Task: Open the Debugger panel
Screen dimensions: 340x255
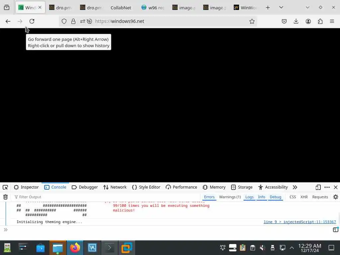Action: (85, 187)
